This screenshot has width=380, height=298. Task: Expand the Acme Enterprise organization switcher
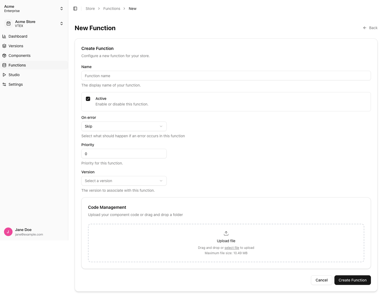[34, 9]
